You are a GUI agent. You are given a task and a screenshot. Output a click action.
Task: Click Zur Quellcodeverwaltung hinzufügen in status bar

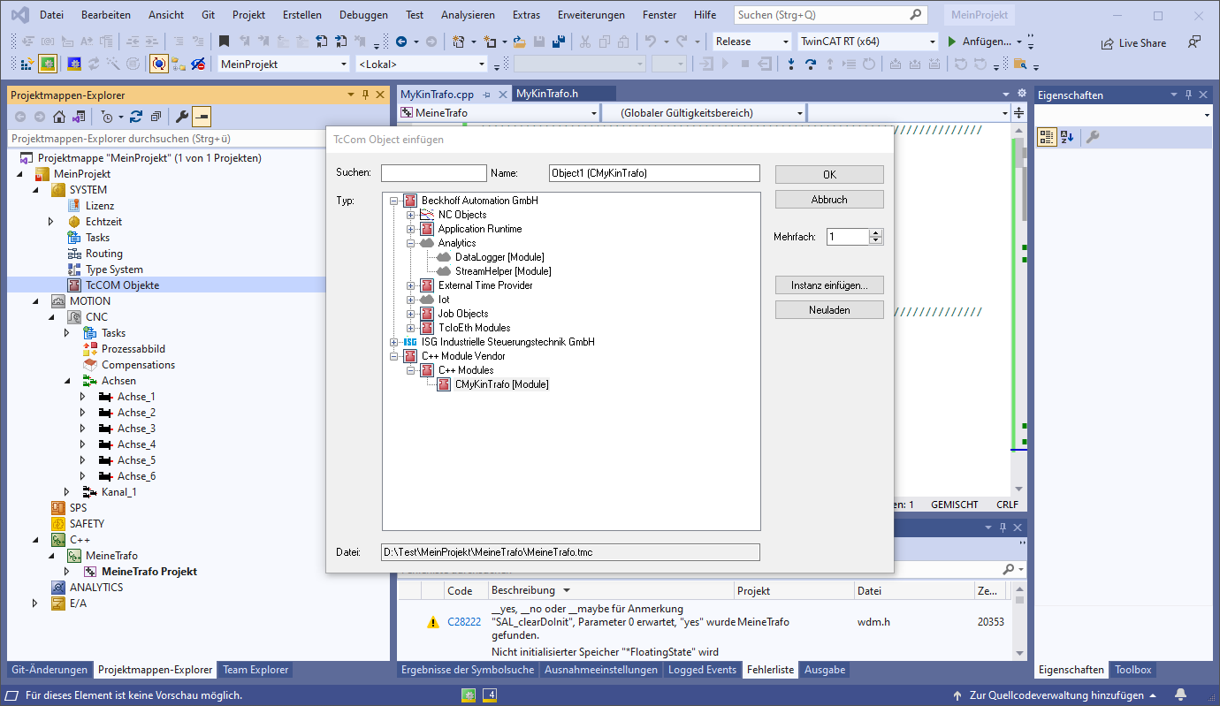click(x=1057, y=695)
